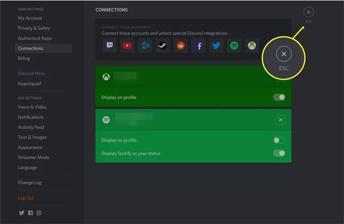Open Discord's Facebook page from sidebar footer
Screen dimensions: 344x224
30,213
